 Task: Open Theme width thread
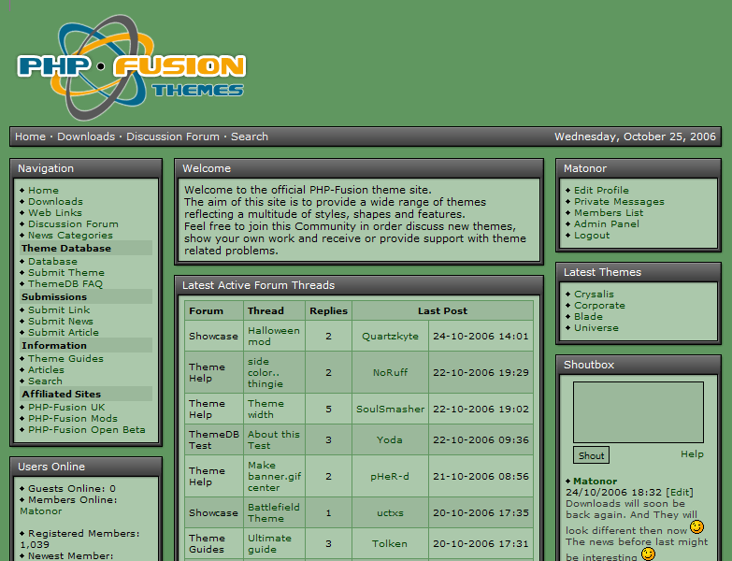coord(266,409)
